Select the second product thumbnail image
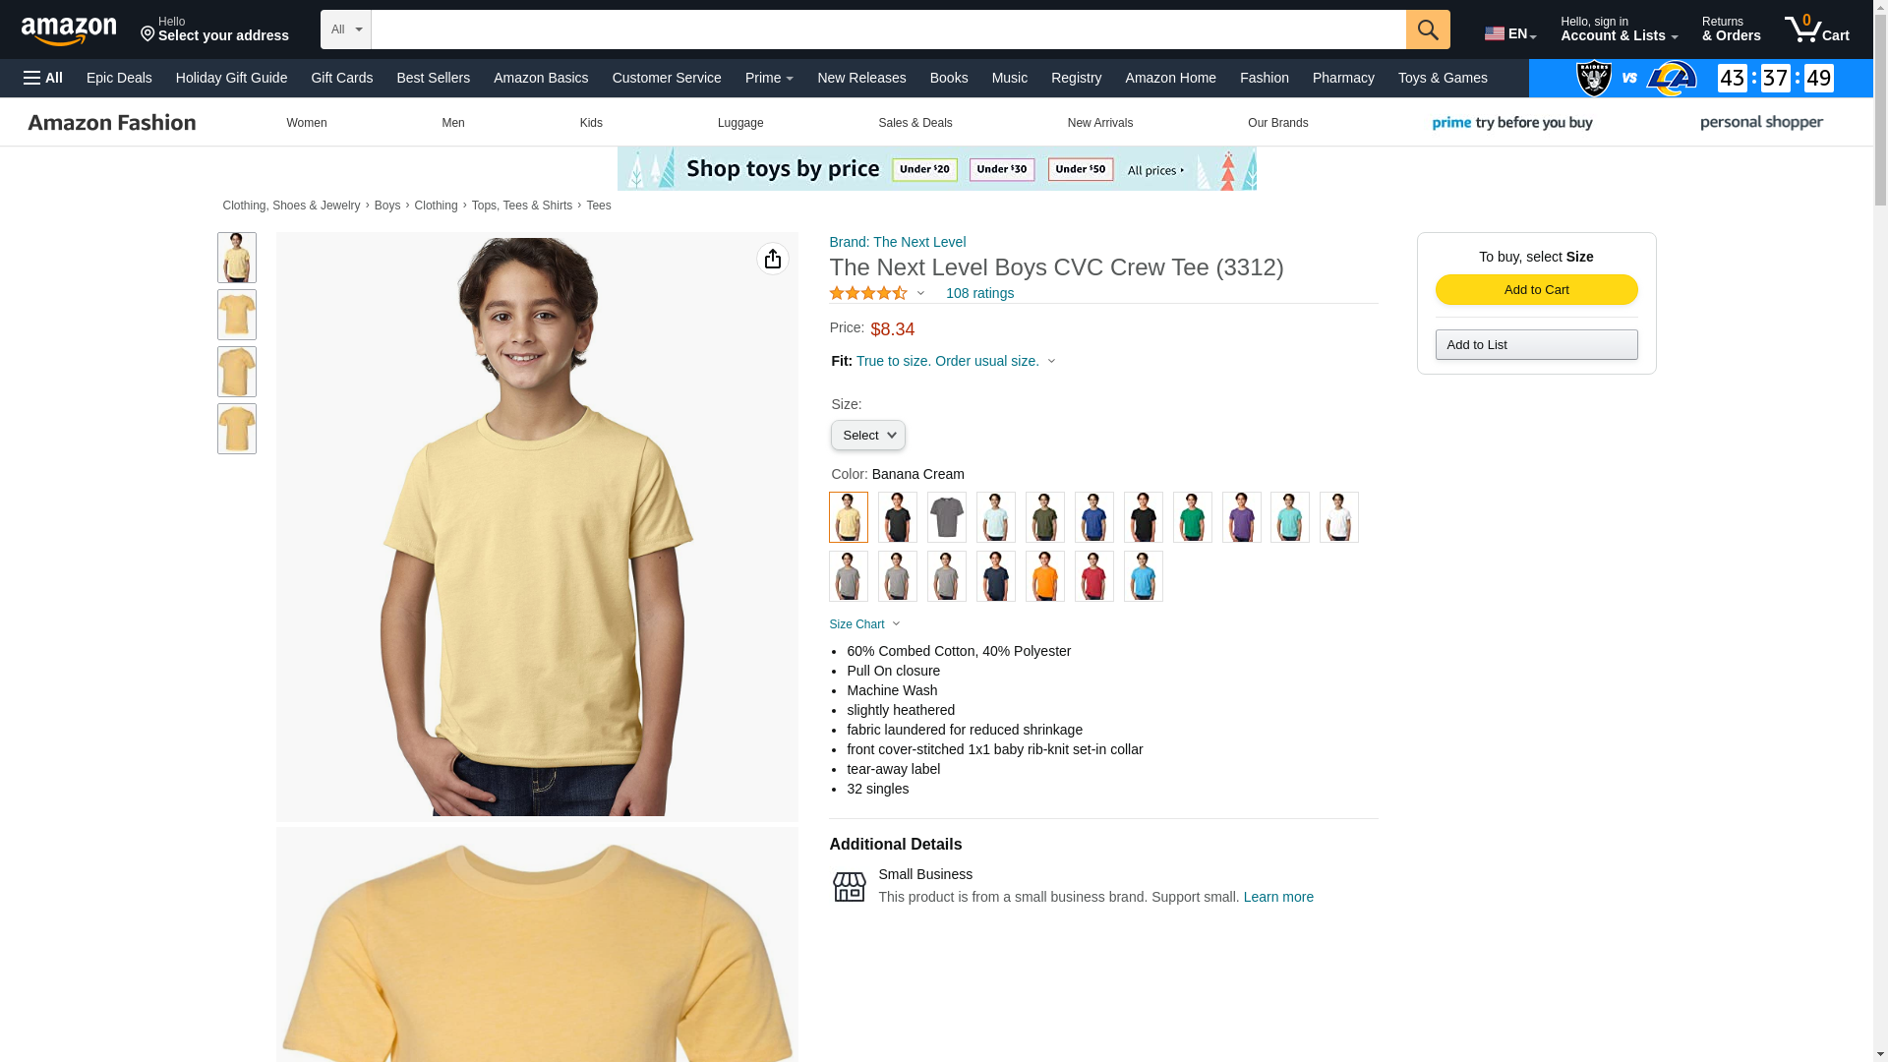 pyautogui.click(x=236, y=315)
